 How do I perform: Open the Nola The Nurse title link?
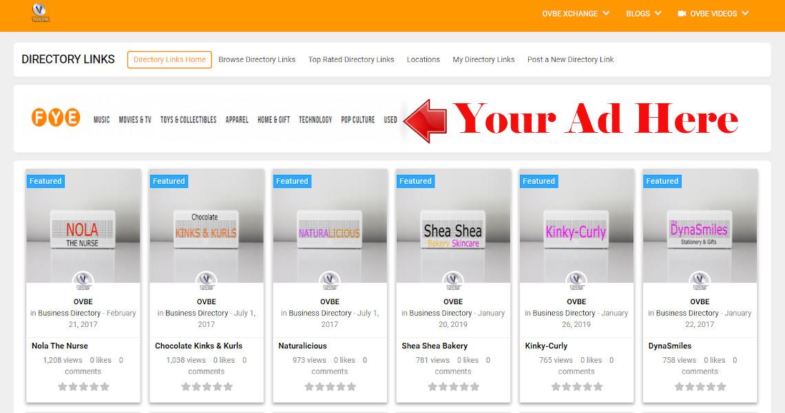60,346
